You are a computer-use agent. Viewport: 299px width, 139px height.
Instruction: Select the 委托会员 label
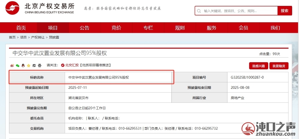37,118
